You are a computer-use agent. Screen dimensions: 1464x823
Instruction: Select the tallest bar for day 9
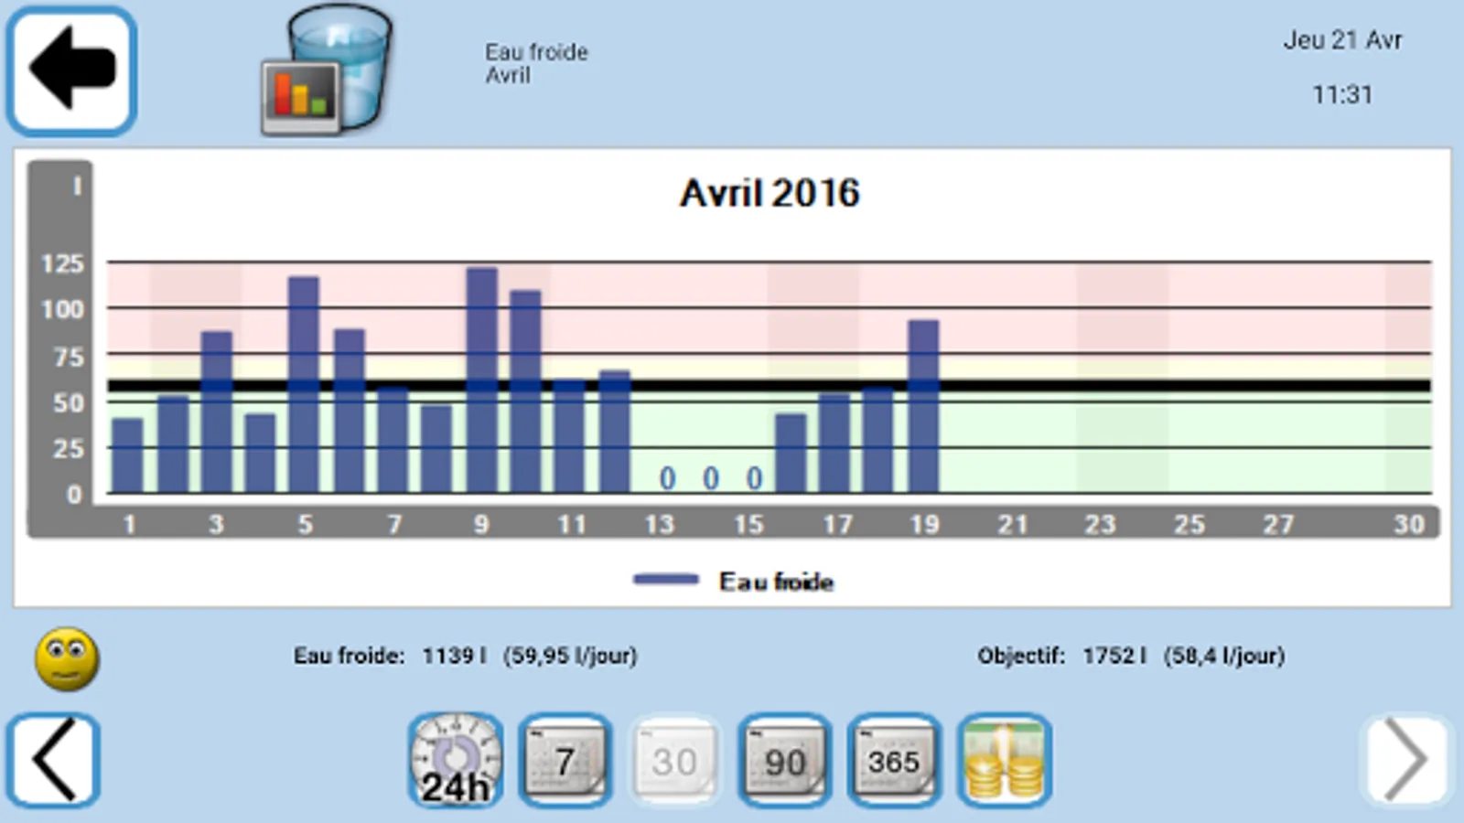click(481, 379)
